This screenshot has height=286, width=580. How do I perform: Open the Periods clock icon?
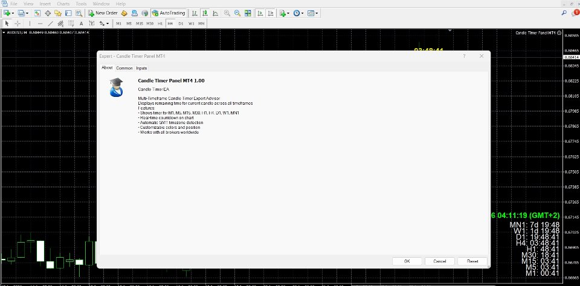point(297,13)
